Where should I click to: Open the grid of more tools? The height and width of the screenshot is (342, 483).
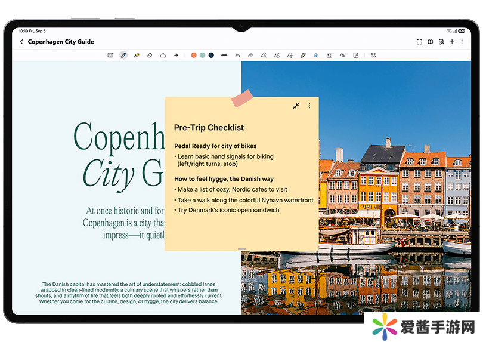[x=373, y=55]
